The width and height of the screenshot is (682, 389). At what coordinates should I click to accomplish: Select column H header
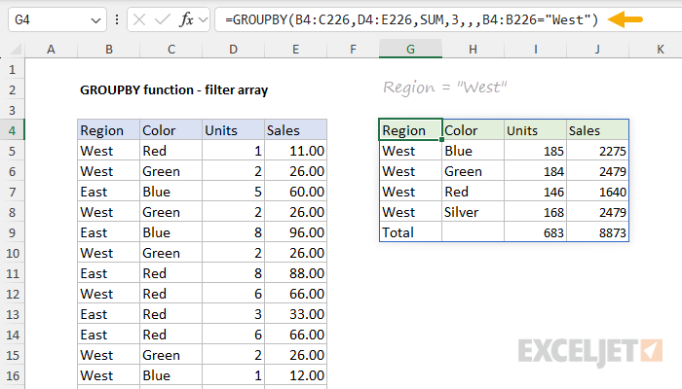pos(473,50)
